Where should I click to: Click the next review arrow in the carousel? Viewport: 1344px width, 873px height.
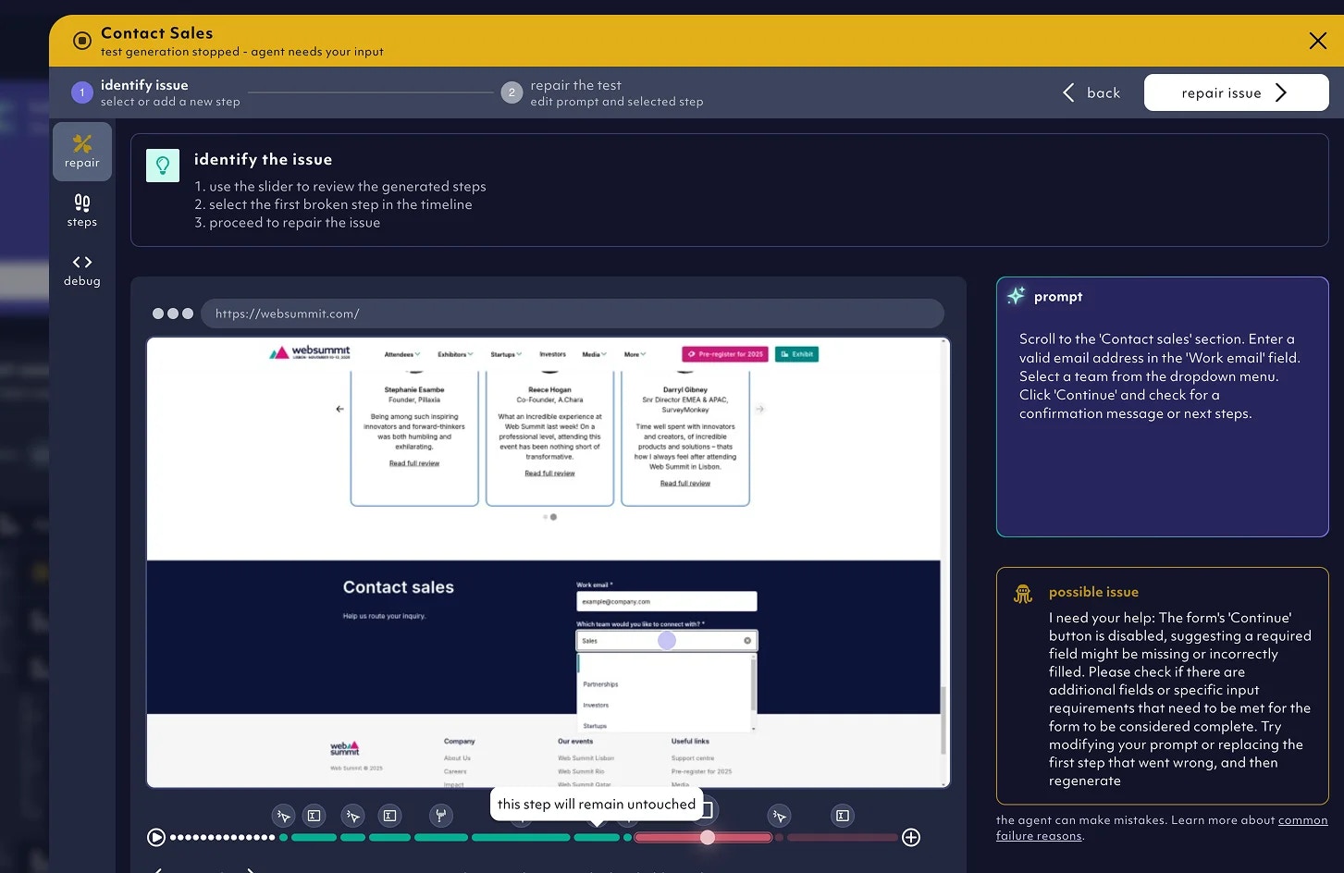pyautogui.click(x=759, y=409)
